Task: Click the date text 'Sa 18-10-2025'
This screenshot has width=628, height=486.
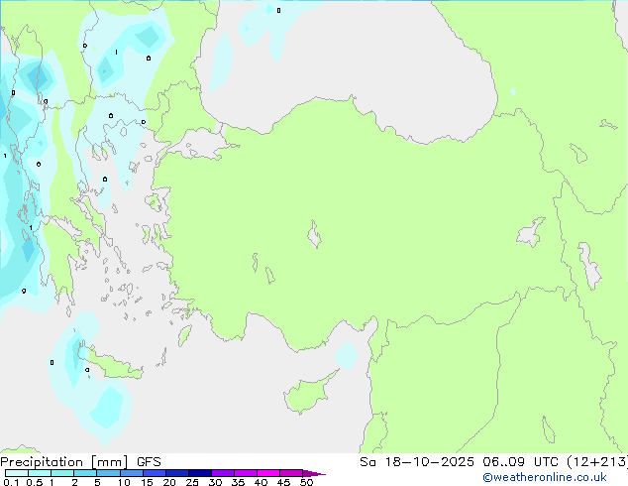Action: coord(417,462)
